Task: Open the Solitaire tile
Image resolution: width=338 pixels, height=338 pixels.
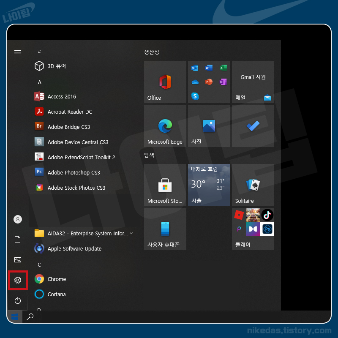Action: click(x=253, y=185)
